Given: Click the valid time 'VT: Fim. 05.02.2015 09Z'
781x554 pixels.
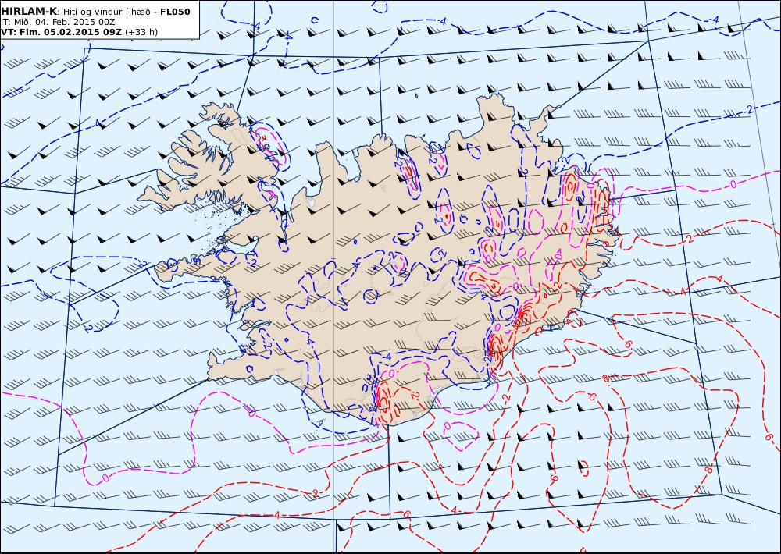Looking at the screenshot, I should click(x=62, y=32).
